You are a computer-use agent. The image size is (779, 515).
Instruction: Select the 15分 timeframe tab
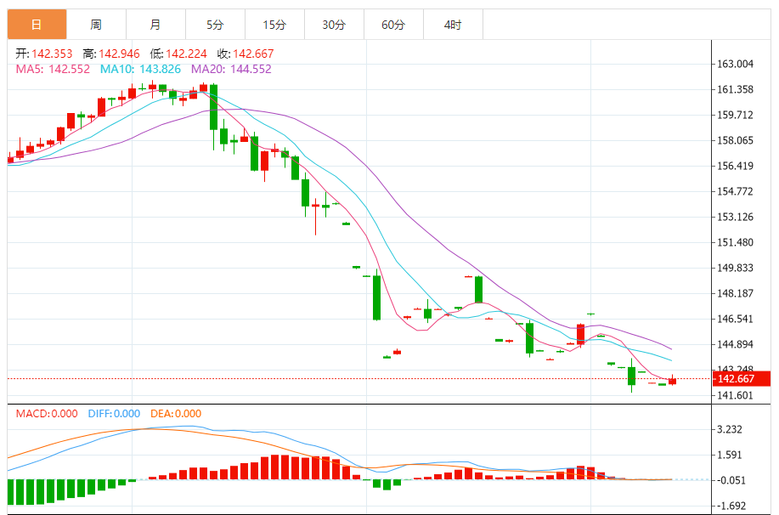[x=274, y=25]
